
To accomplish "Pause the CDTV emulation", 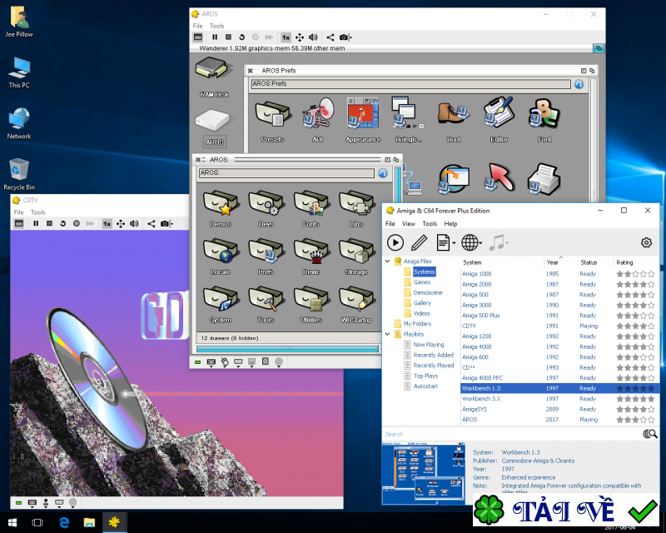I will point(35,223).
